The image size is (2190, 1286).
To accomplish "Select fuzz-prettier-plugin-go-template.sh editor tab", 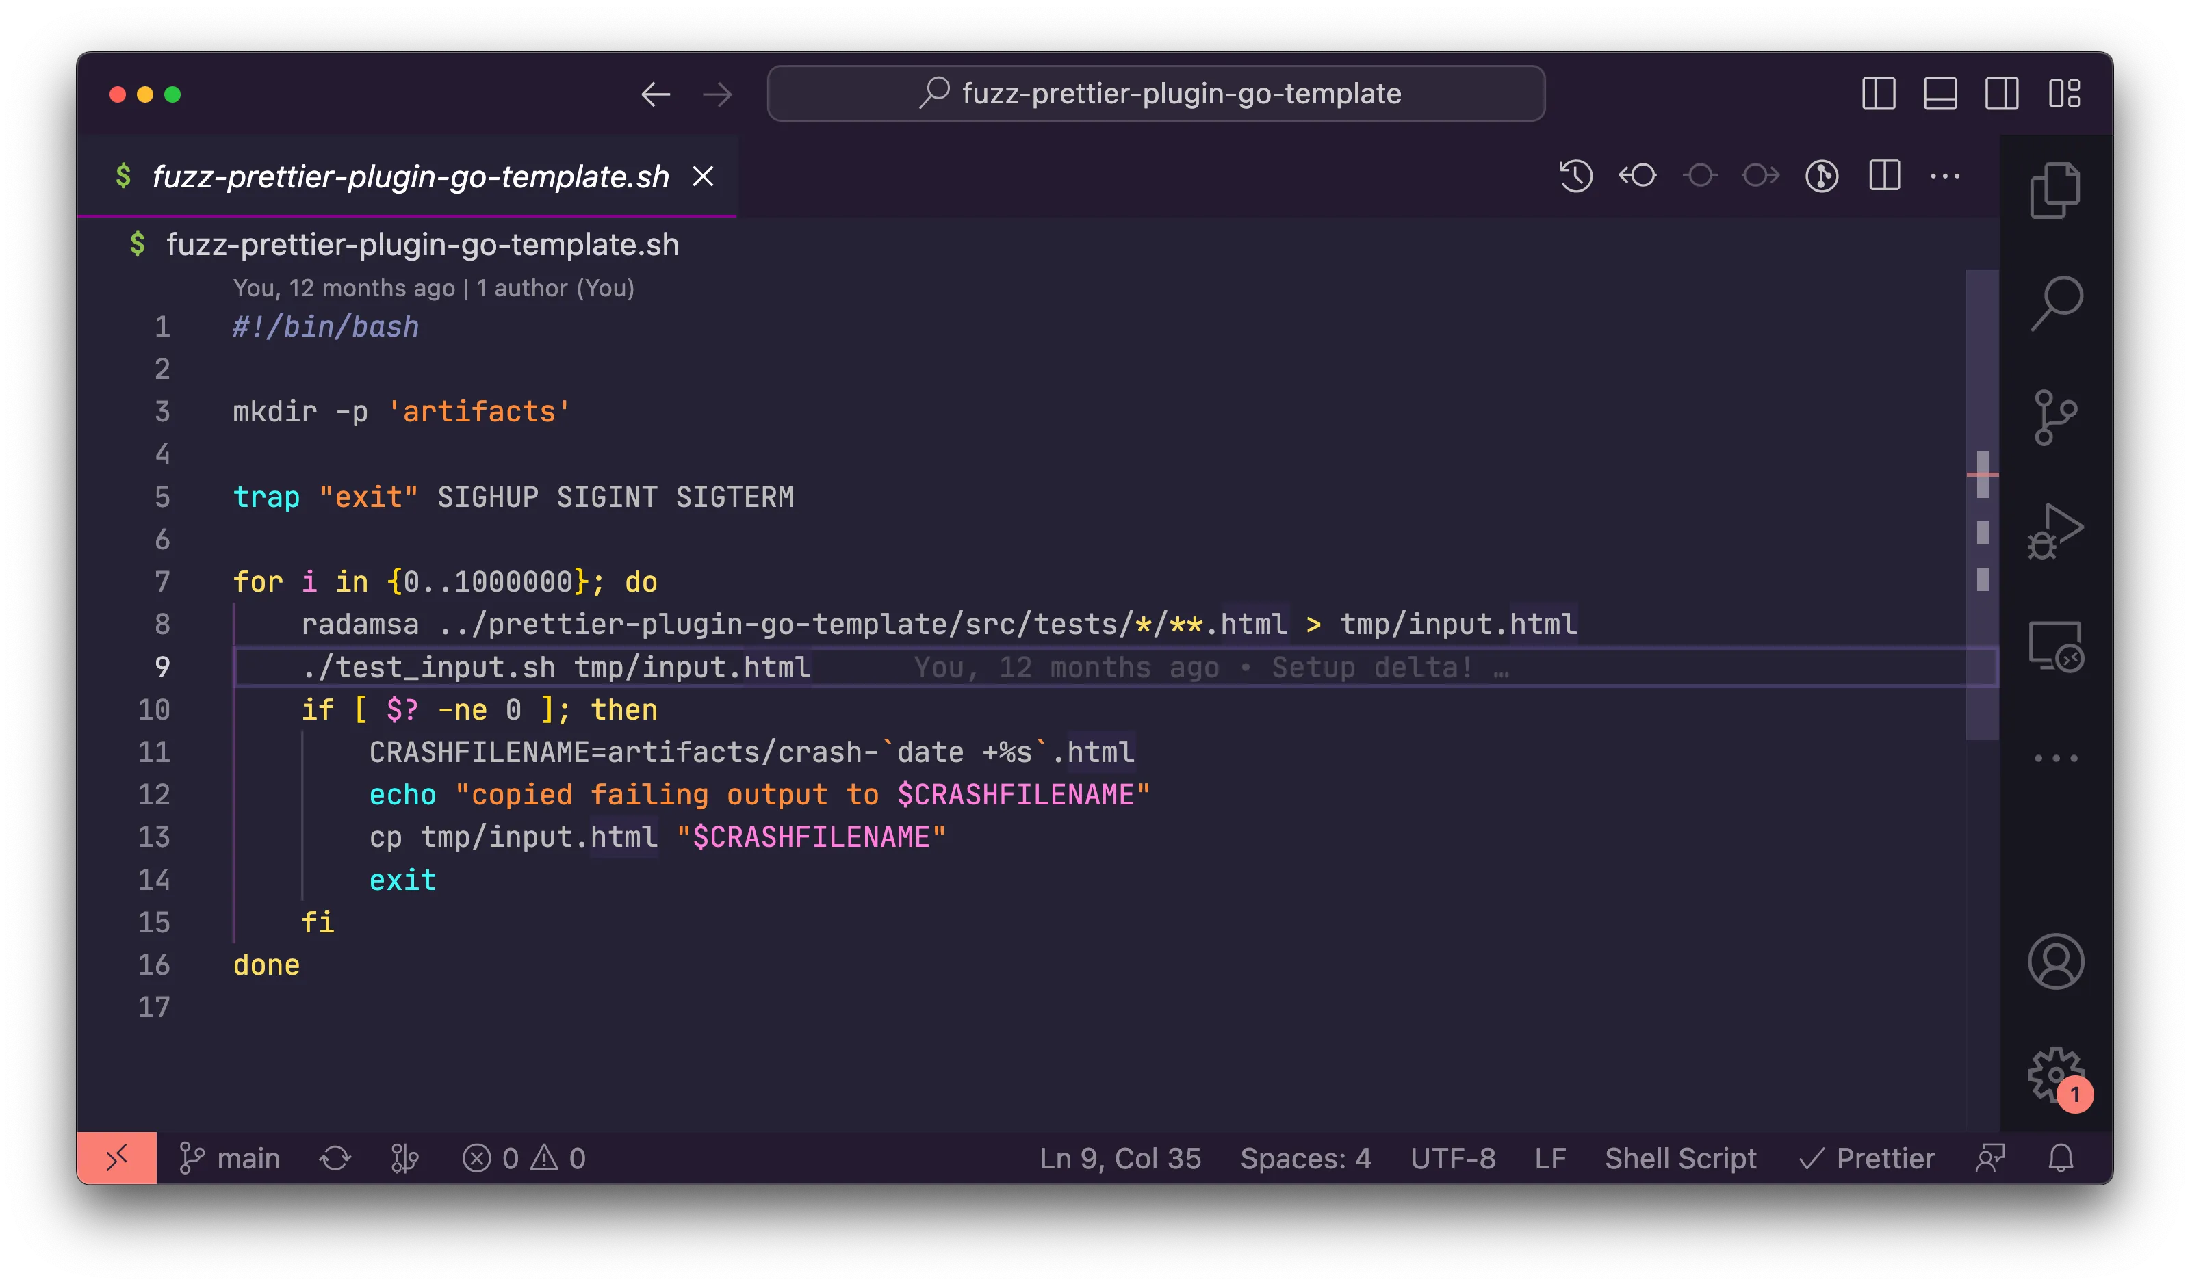I will [x=409, y=176].
